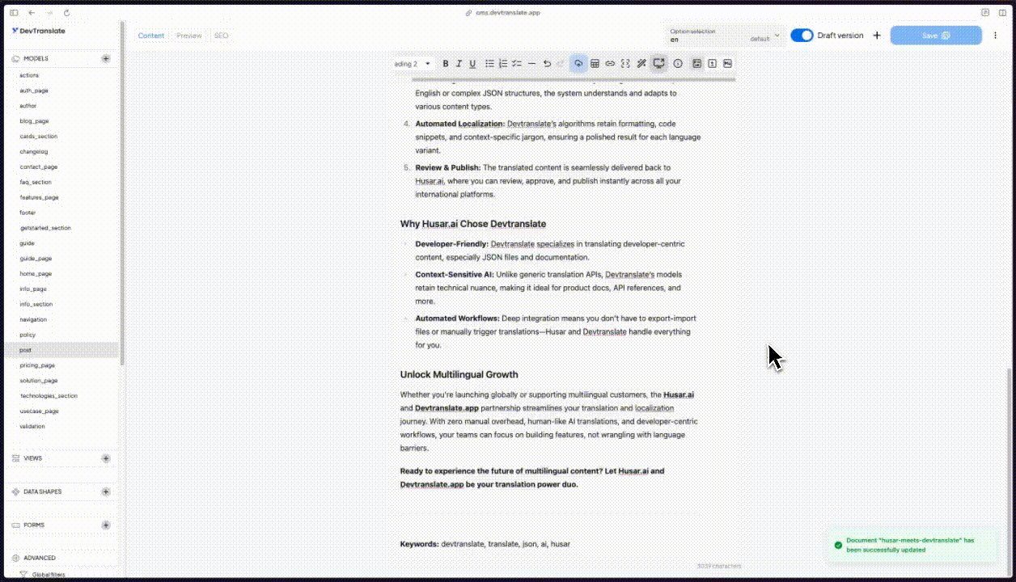Switch to the SEO tab
The height and width of the screenshot is (582, 1016).
(221, 36)
